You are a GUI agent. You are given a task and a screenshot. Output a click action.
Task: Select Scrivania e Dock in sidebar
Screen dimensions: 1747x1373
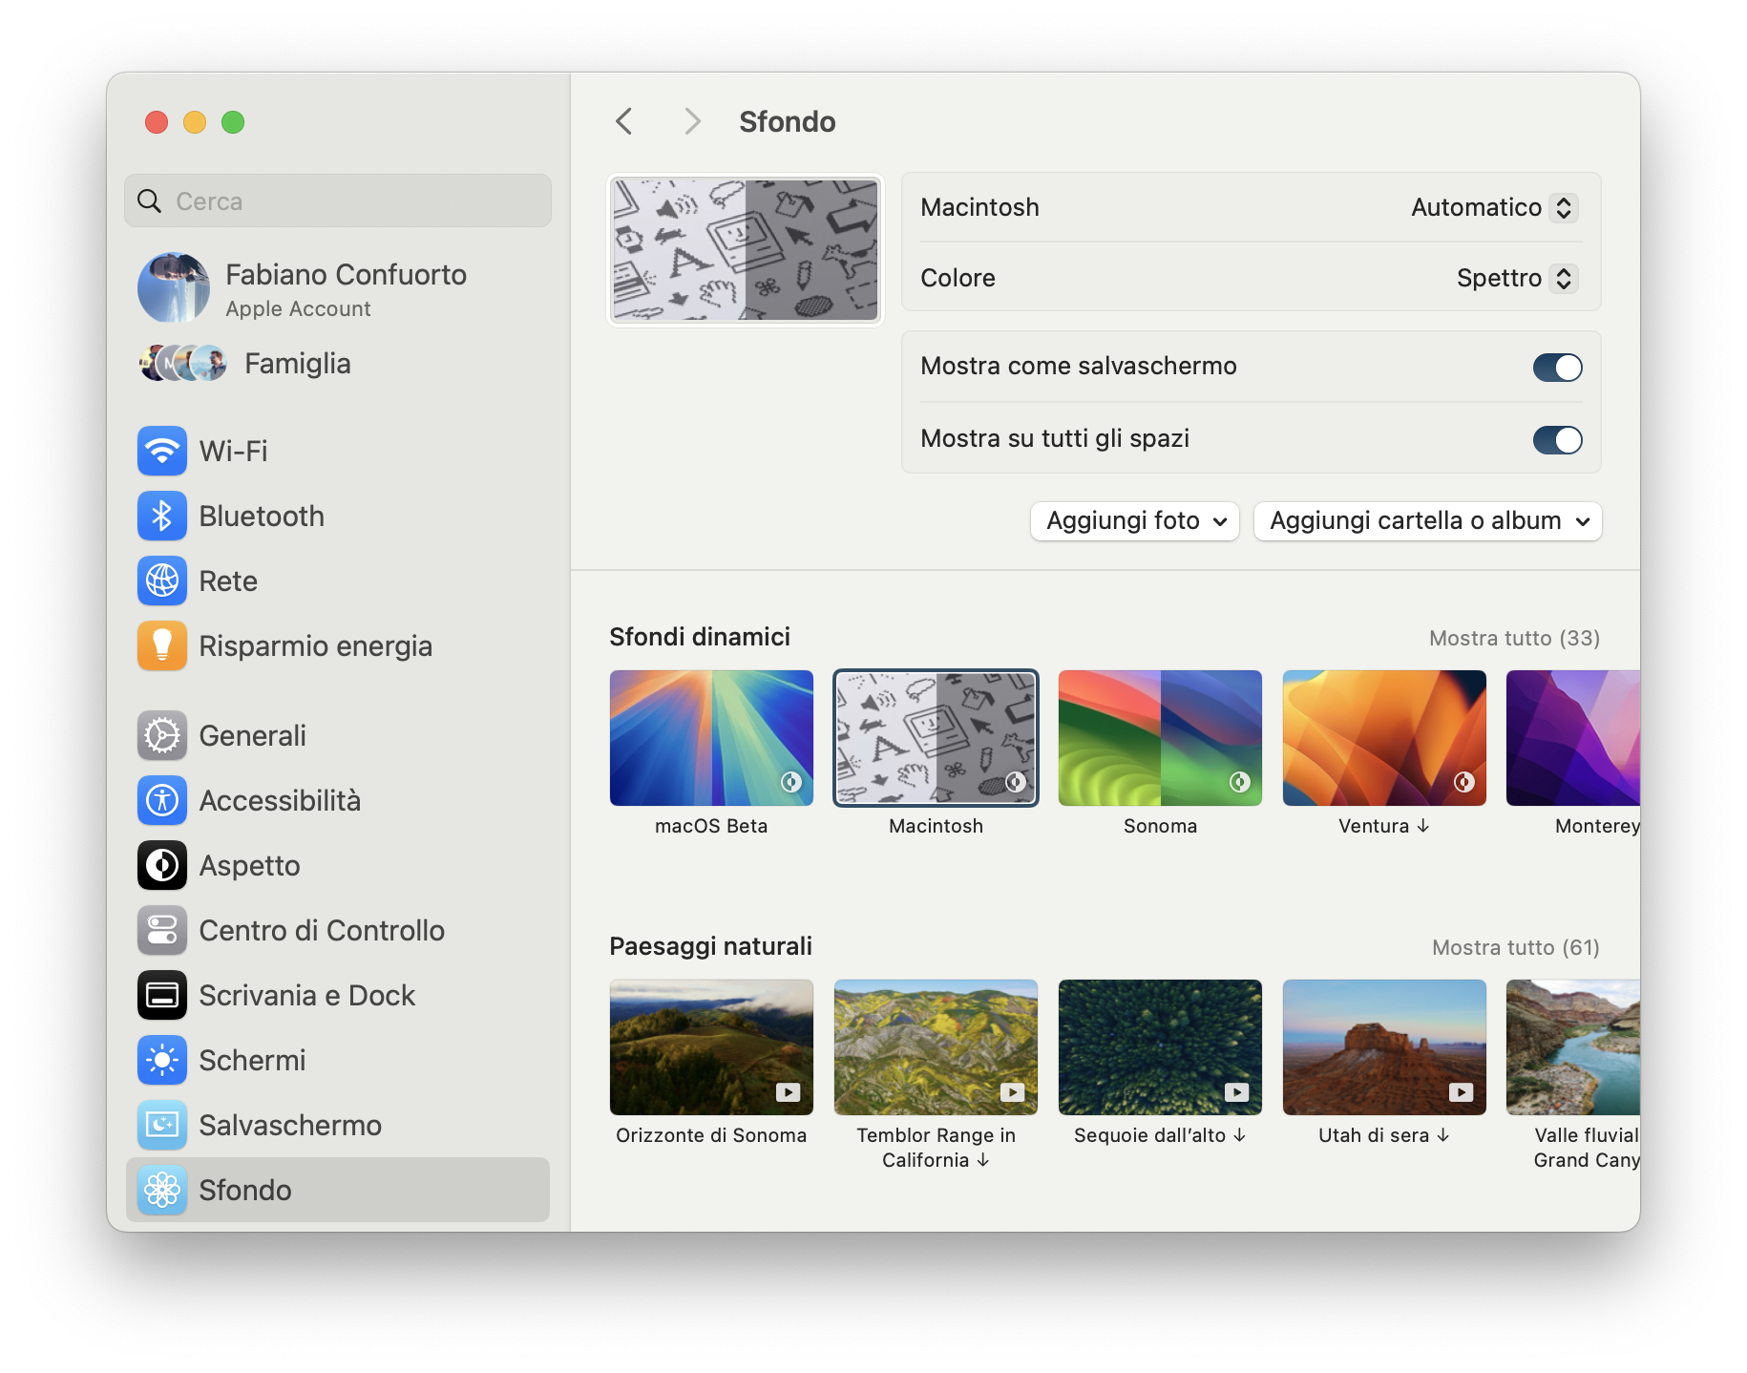pos(338,995)
